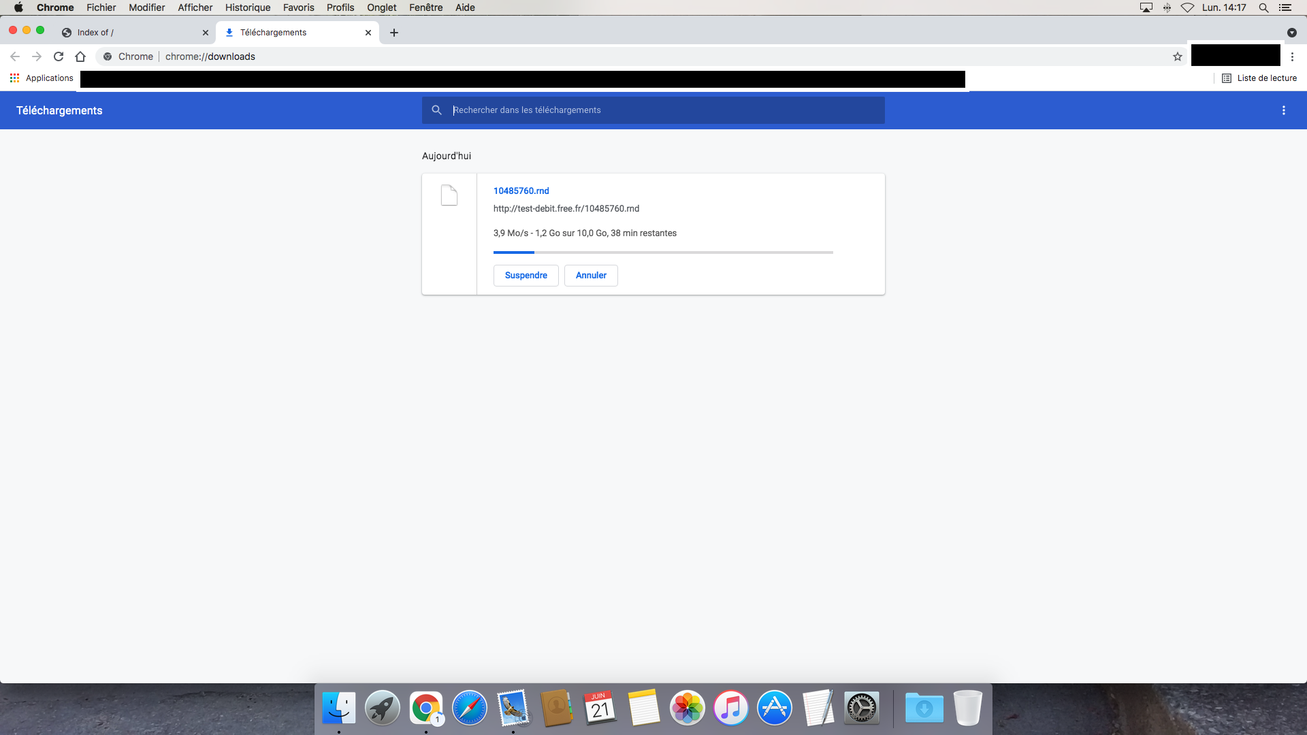Click the search magnifier in downloads
The image size is (1307, 735).
click(437, 110)
